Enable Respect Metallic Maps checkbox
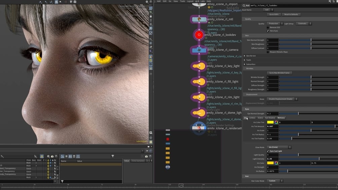This screenshot has width=338, height=190. (x=268, y=52)
